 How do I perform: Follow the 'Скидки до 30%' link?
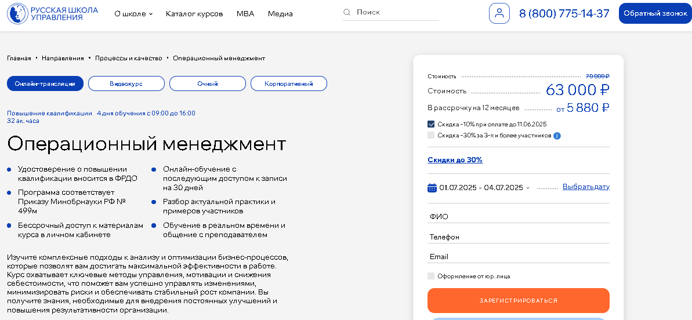point(455,160)
